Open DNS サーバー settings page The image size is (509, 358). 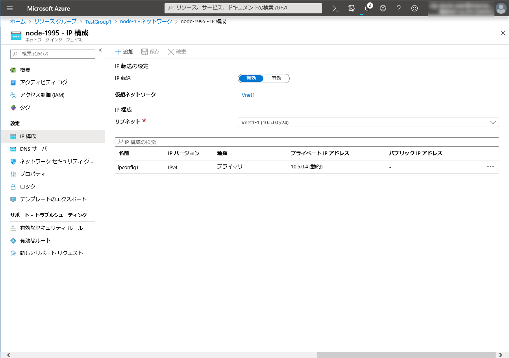click(x=36, y=149)
